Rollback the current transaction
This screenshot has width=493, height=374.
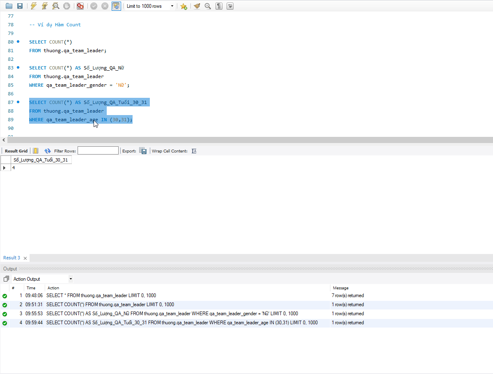(x=105, y=6)
